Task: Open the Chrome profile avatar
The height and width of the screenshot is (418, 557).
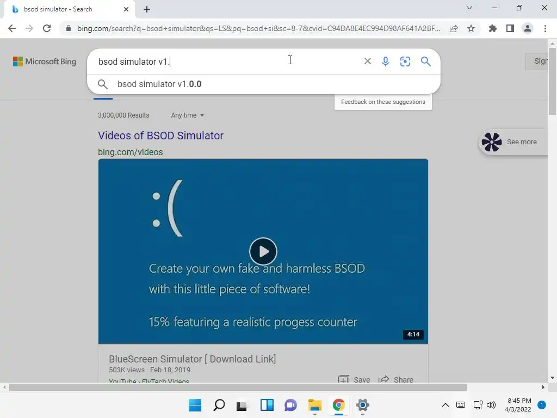Action: coord(528,28)
